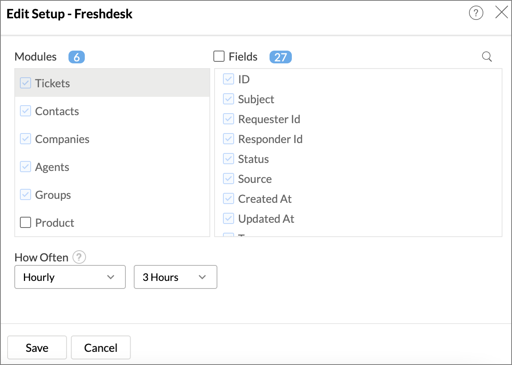This screenshot has width=512, height=365.
Task: Uncheck the Contacts module checkbox
Action: tap(25, 111)
